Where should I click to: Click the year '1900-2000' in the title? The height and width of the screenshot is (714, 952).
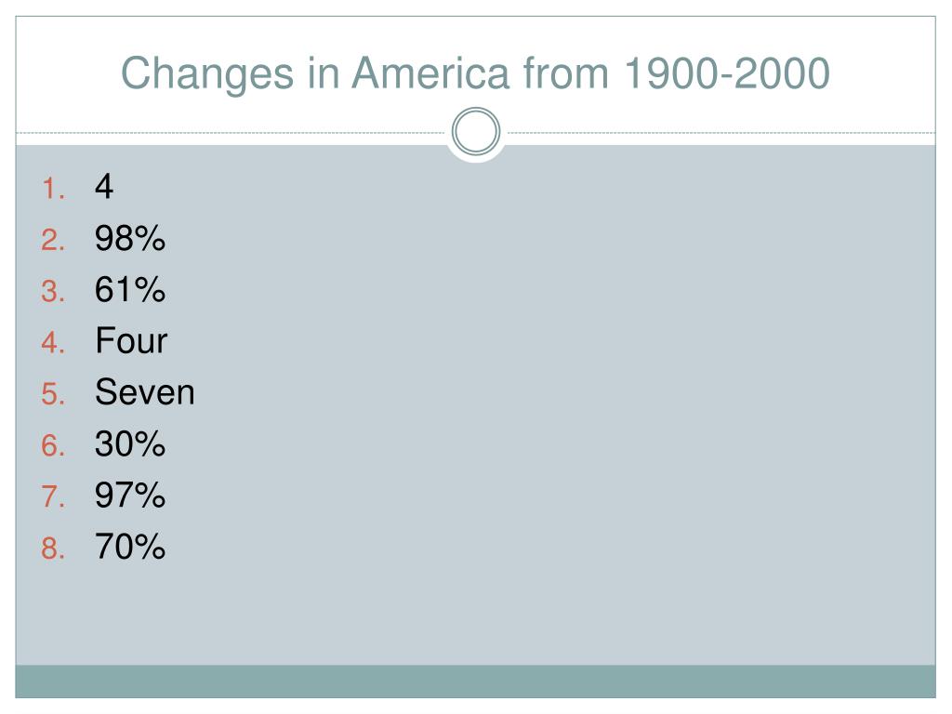pos(727,73)
